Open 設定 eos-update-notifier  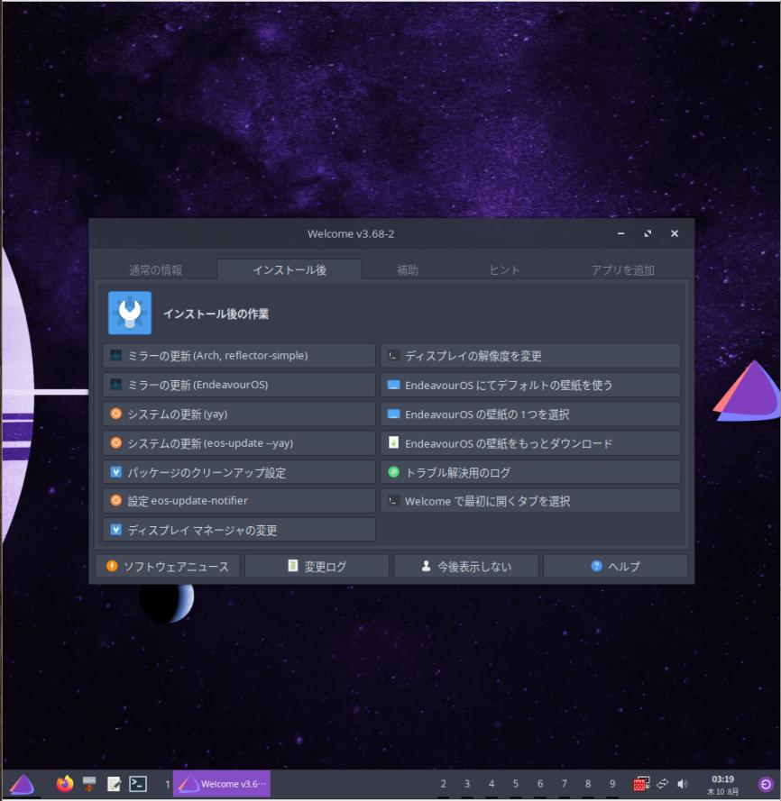pos(239,501)
